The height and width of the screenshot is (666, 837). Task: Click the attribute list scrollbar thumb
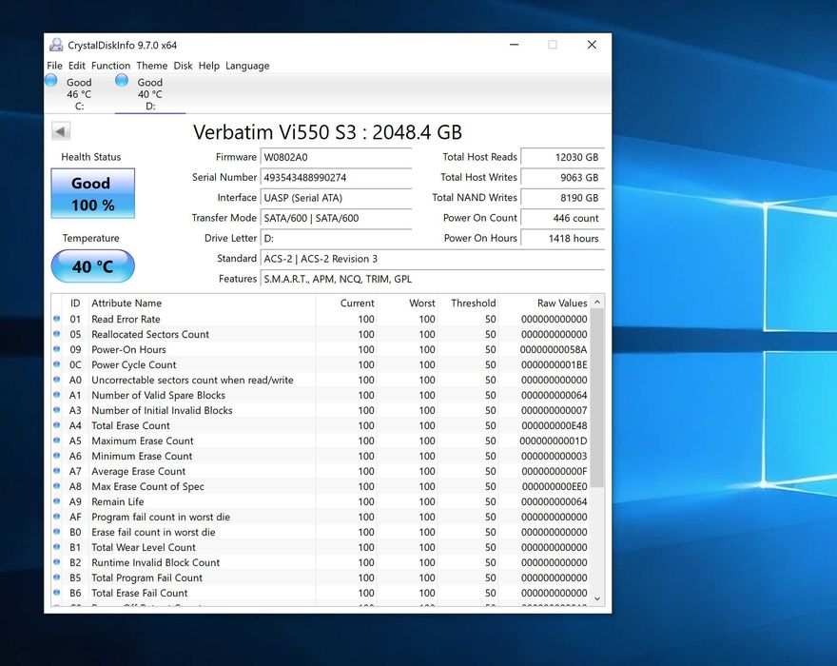597,399
